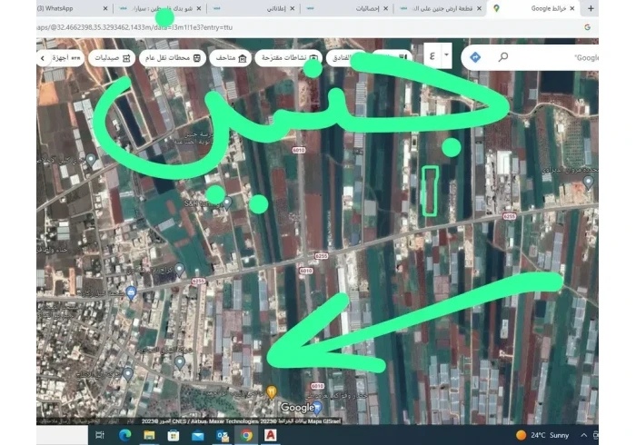This screenshot has width=636, height=445.
Task: Open the small dropdown arrow near the search box
Action: 447,56
